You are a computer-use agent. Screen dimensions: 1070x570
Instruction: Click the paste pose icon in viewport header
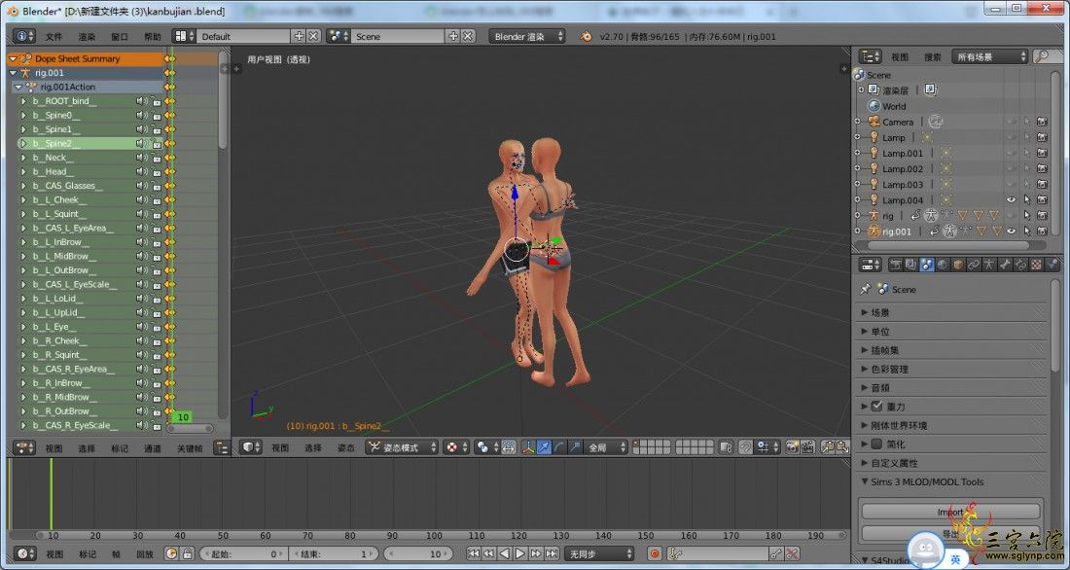click(842, 447)
